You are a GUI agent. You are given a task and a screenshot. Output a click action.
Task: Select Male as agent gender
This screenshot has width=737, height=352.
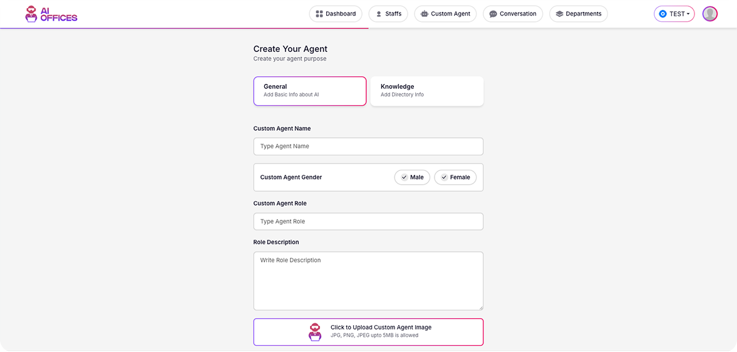(x=412, y=177)
